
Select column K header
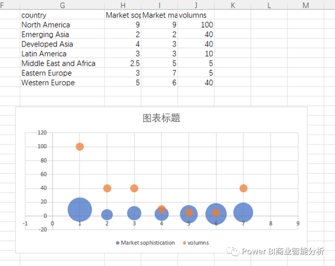[x=233, y=5]
